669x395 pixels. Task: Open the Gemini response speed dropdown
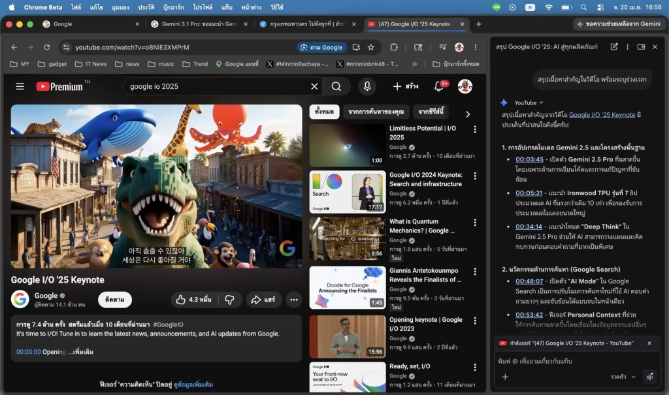click(x=623, y=377)
